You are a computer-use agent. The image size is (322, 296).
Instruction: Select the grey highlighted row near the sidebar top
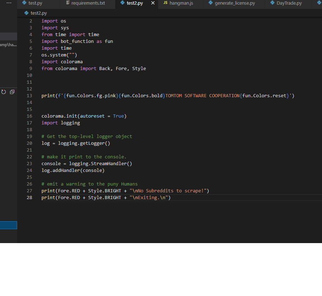coord(8,36)
